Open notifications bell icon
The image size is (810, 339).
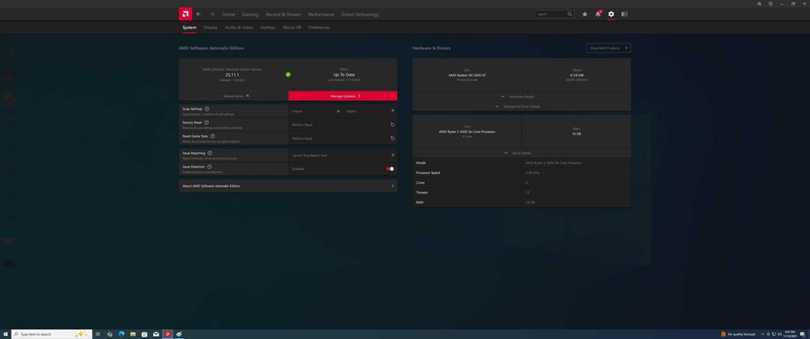598,15
